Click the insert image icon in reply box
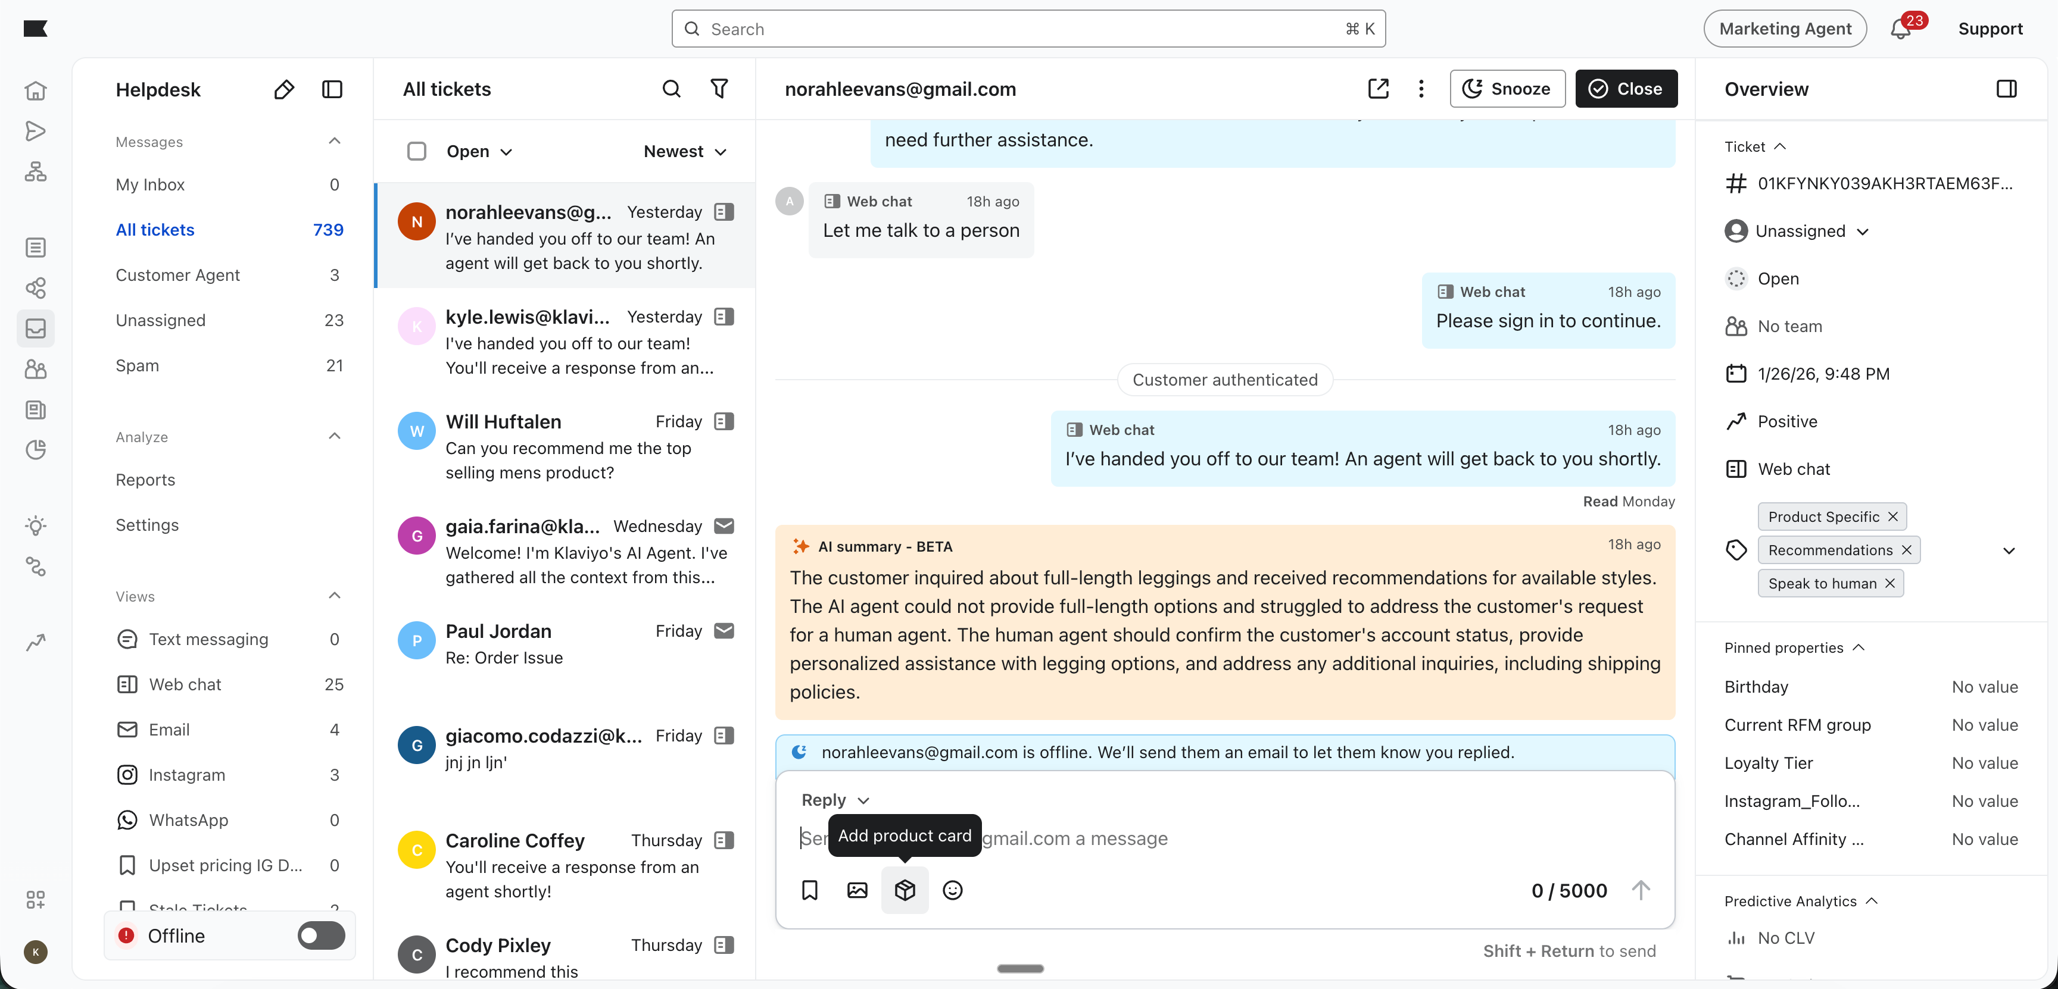The width and height of the screenshot is (2058, 989). click(x=856, y=890)
